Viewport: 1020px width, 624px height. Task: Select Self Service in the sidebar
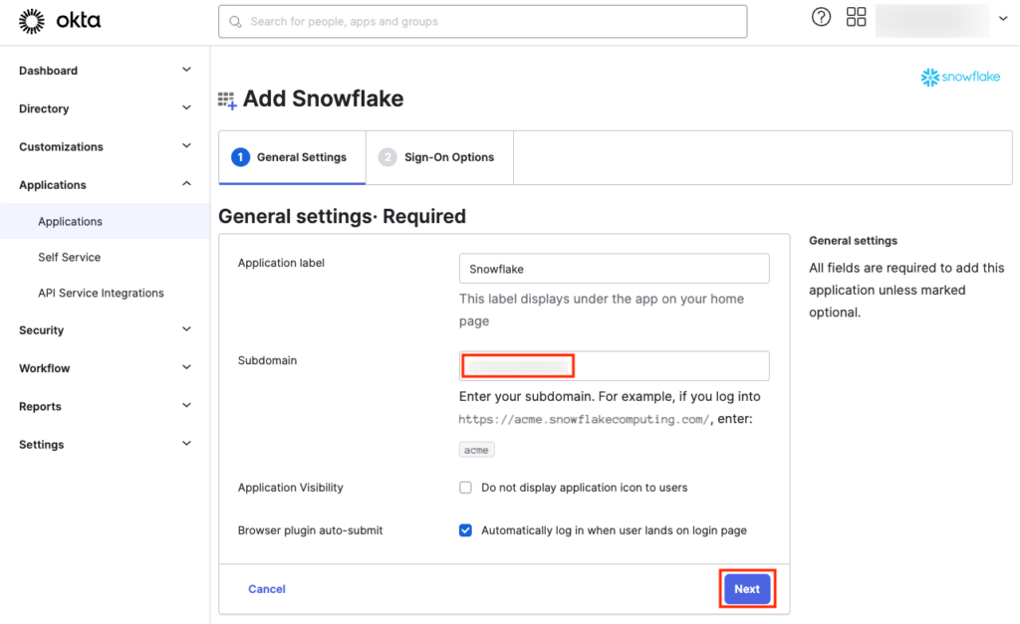[70, 257]
